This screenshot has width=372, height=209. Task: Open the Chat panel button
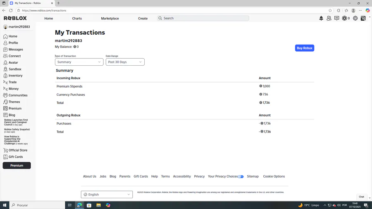tap(362, 197)
